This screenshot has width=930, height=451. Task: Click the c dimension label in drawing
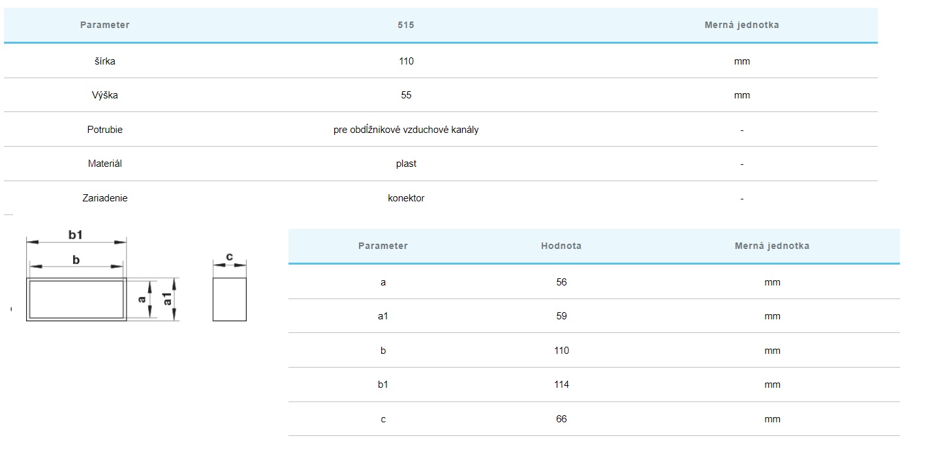(x=229, y=257)
